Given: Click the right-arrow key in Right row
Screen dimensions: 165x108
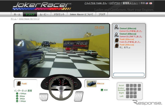Looking at the screenshot, I should point(128,93).
